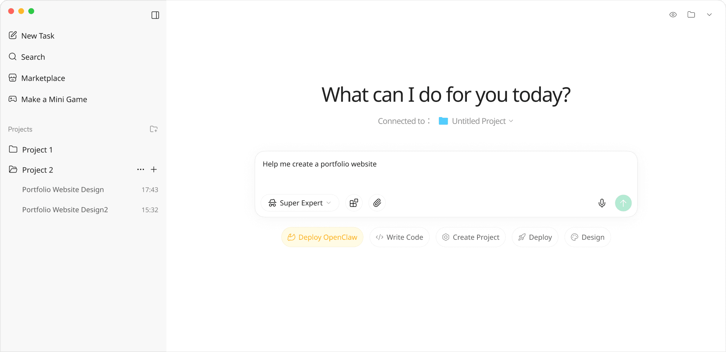Click Make a Mini Game
This screenshot has height=352, width=726.
pos(54,99)
